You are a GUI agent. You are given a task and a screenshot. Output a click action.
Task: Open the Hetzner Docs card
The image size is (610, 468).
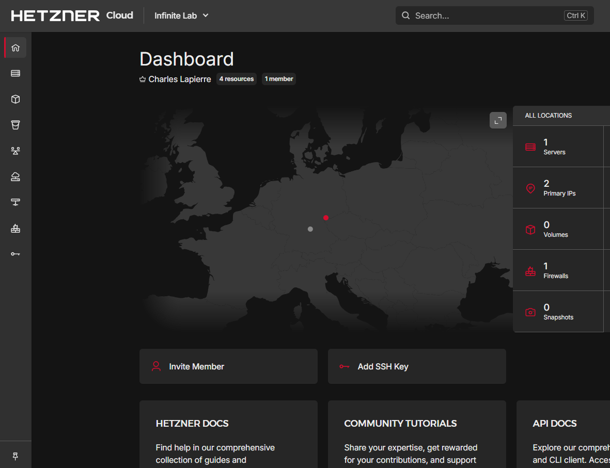pos(228,434)
